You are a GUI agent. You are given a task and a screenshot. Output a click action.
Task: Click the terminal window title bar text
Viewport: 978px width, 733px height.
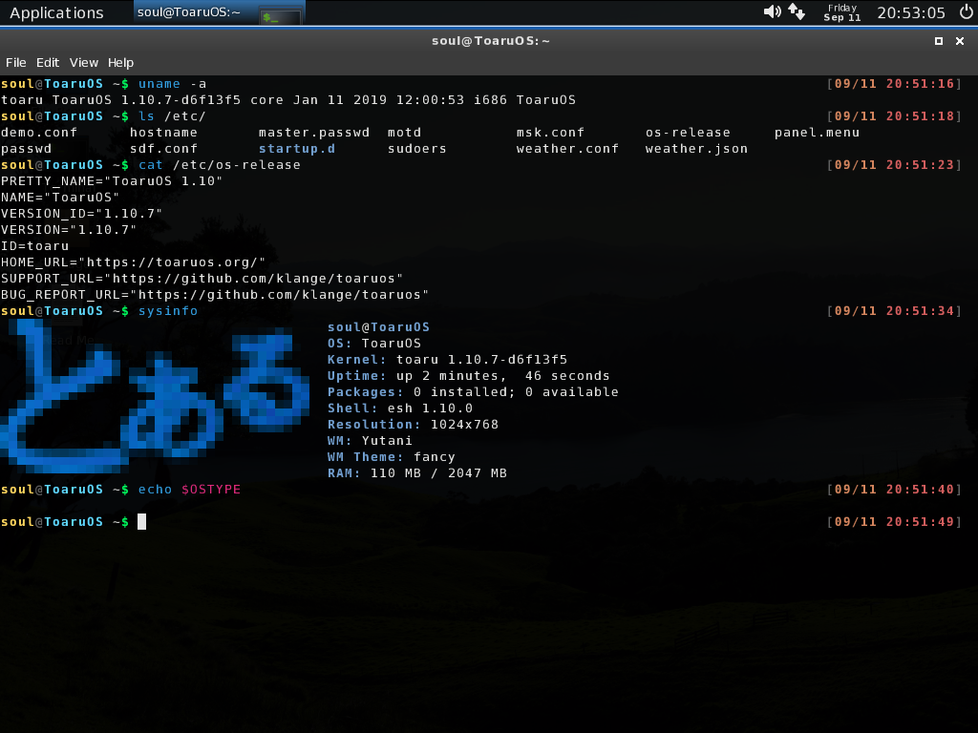491,41
